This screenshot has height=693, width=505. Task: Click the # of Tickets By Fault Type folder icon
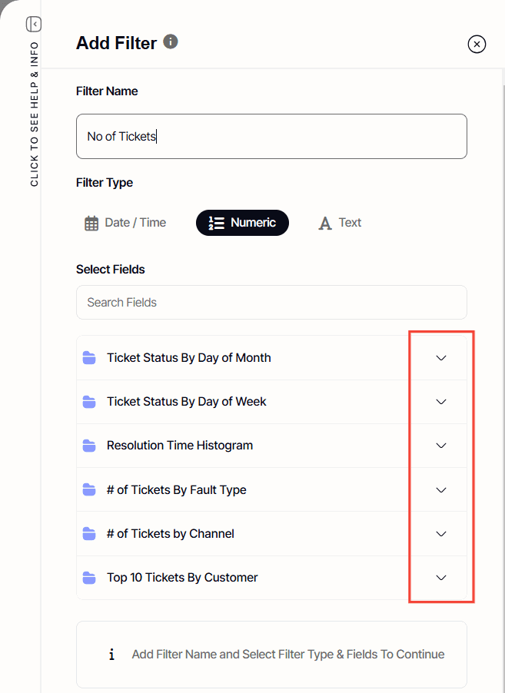[89, 490]
